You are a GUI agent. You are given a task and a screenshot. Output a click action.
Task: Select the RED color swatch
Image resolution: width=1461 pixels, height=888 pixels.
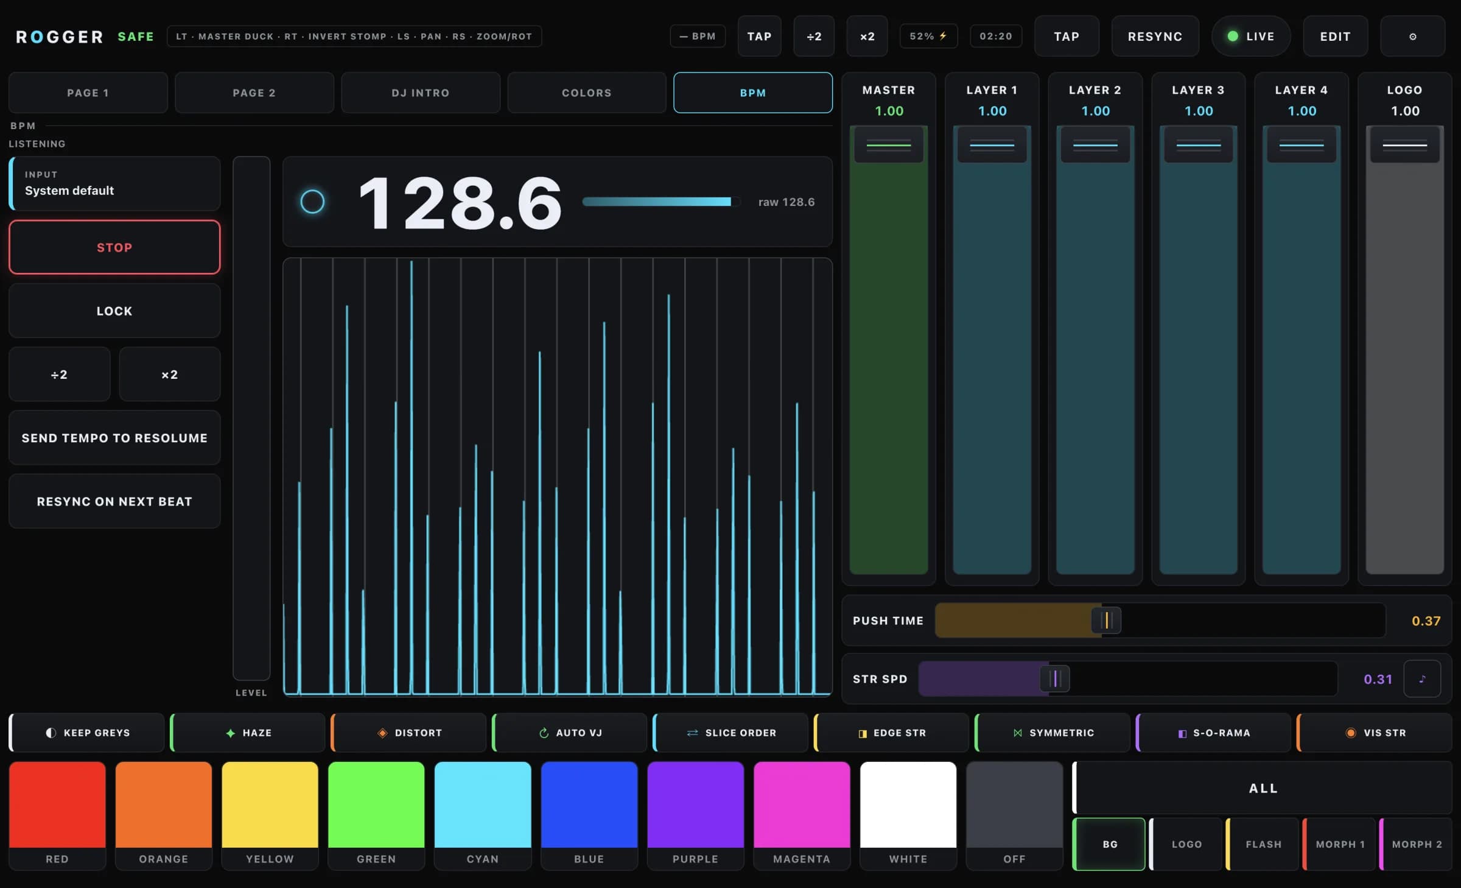pos(57,816)
